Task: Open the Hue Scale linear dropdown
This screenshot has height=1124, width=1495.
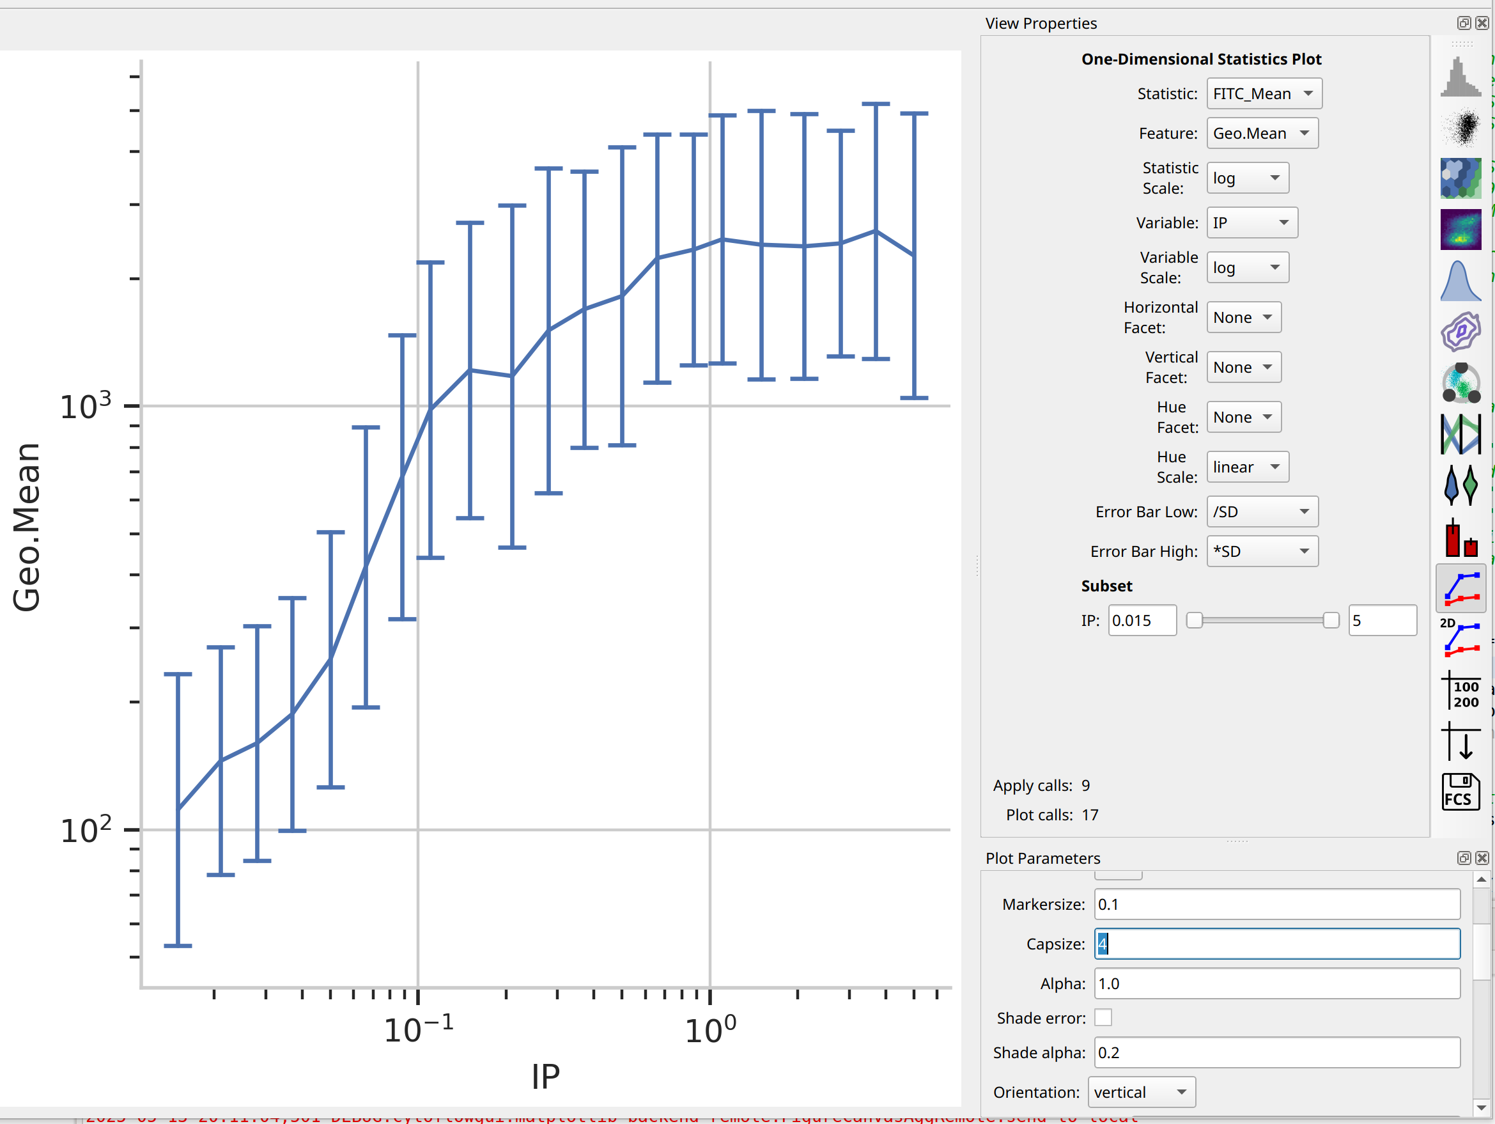Action: click(1248, 467)
